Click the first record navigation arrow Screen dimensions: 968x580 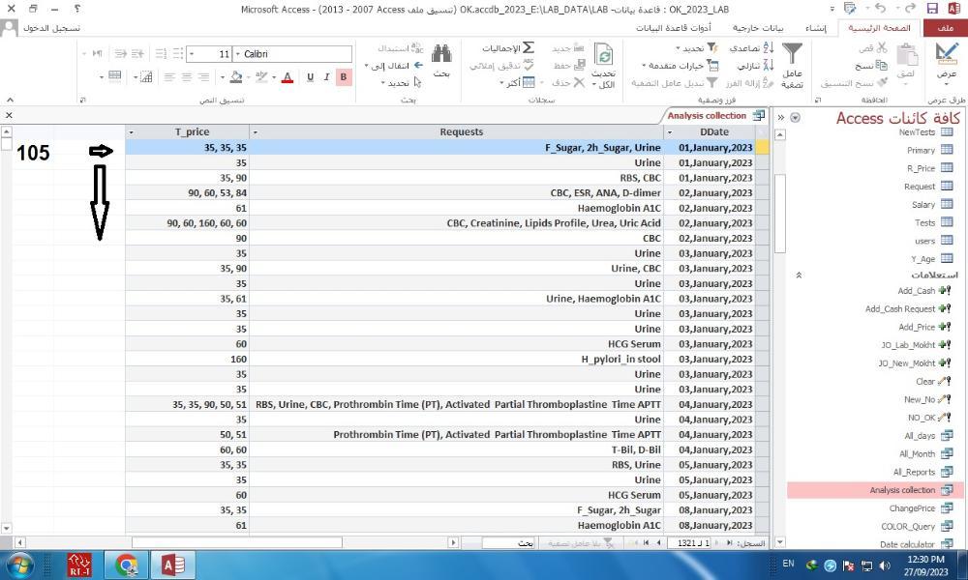click(729, 543)
